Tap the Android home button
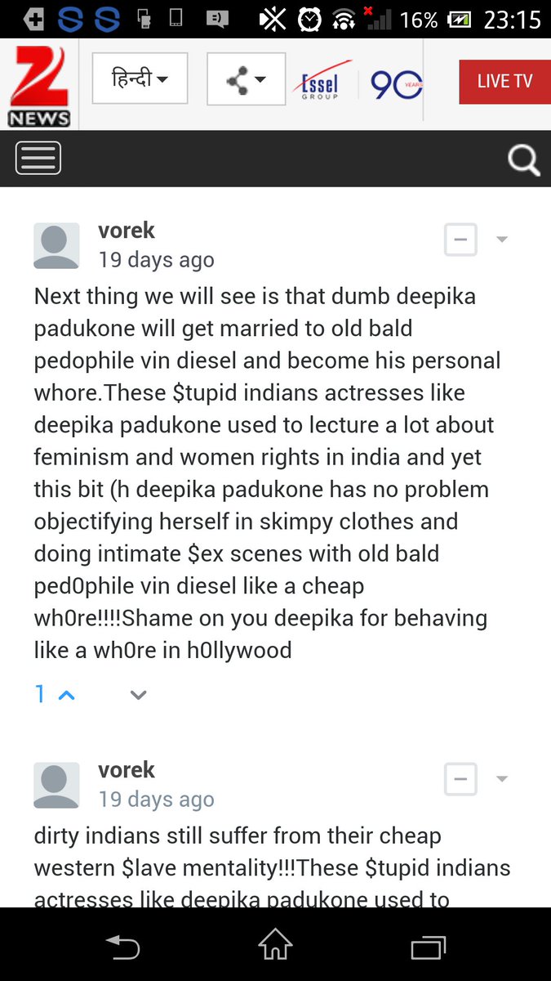Screen dimensions: 551x981 tap(275, 944)
